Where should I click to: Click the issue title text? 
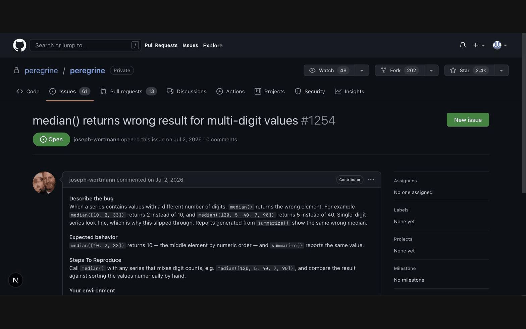(x=165, y=120)
